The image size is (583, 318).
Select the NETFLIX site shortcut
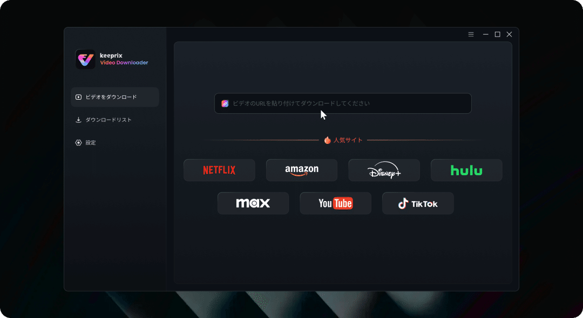click(219, 170)
